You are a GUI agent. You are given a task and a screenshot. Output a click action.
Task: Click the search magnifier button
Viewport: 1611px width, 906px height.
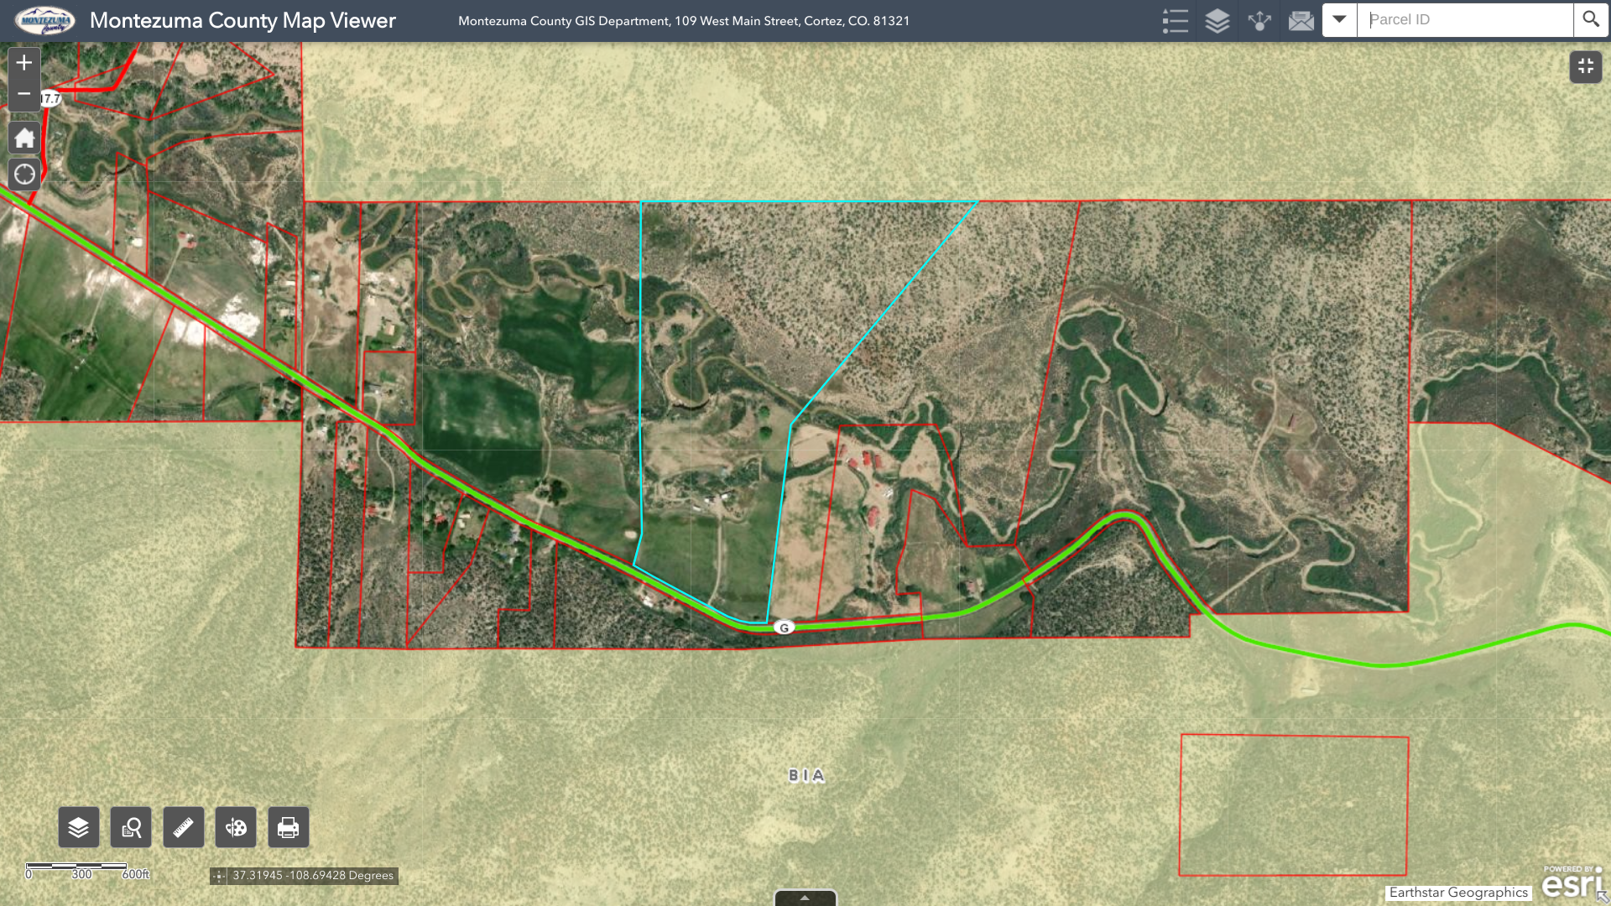point(1591,19)
